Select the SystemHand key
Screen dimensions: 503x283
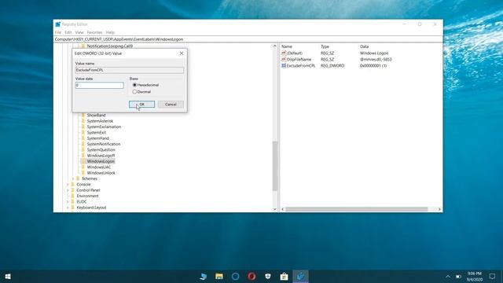pyautogui.click(x=97, y=138)
